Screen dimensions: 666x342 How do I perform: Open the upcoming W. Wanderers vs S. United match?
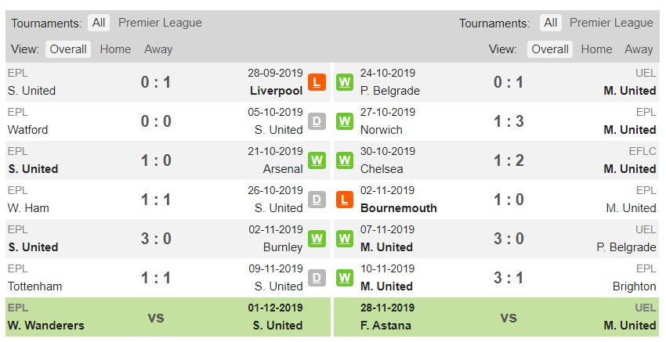[x=168, y=318]
